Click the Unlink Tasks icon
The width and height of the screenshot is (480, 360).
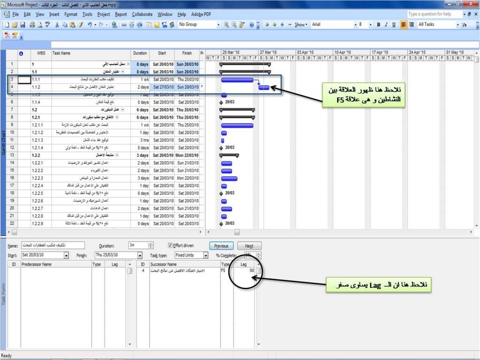tap(132, 25)
